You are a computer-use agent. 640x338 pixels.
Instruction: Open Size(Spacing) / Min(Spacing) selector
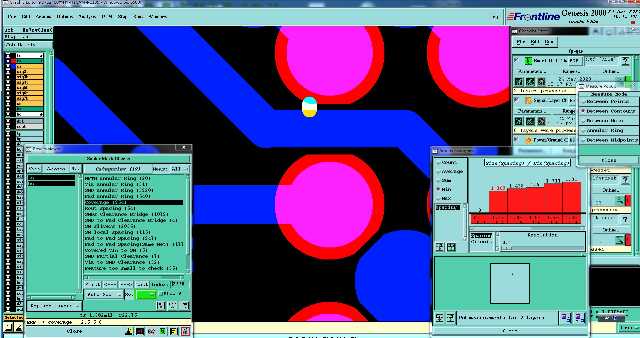[x=527, y=163]
